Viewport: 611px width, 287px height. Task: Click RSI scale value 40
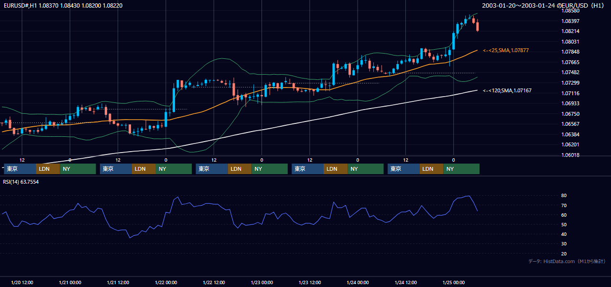[x=564, y=234]
